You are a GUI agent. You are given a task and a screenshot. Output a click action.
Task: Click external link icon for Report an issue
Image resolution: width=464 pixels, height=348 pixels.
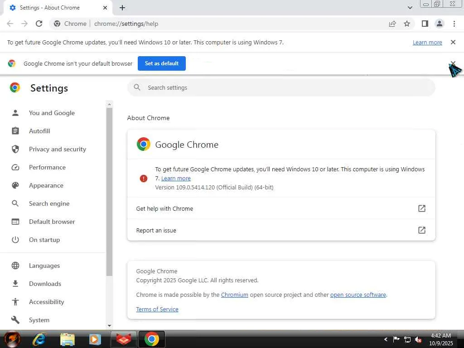[422, 230]
